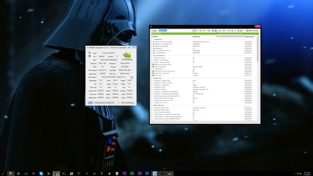Select the Antialiasing fix row

[204, 48]
